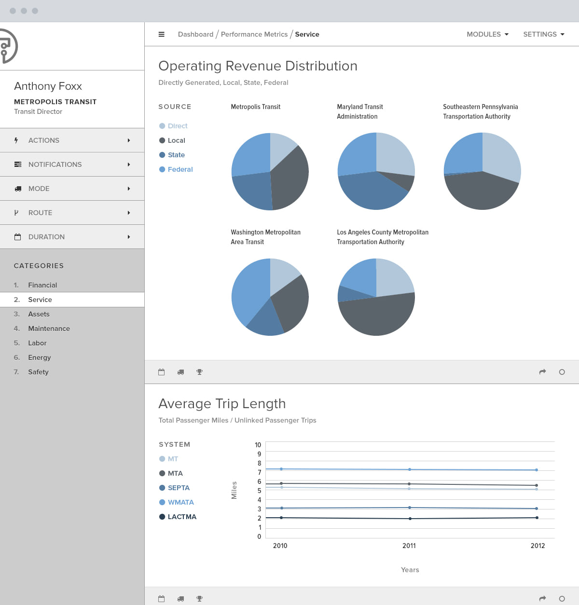
Task: Click share arrow below trip length chart
Action: point(542,599)
